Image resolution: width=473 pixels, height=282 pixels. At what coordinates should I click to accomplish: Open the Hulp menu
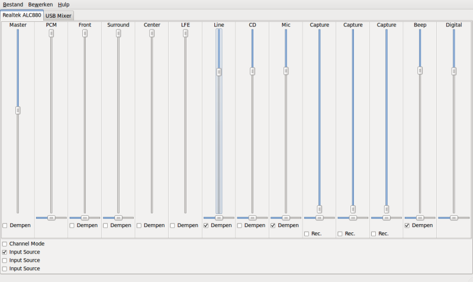63,4
